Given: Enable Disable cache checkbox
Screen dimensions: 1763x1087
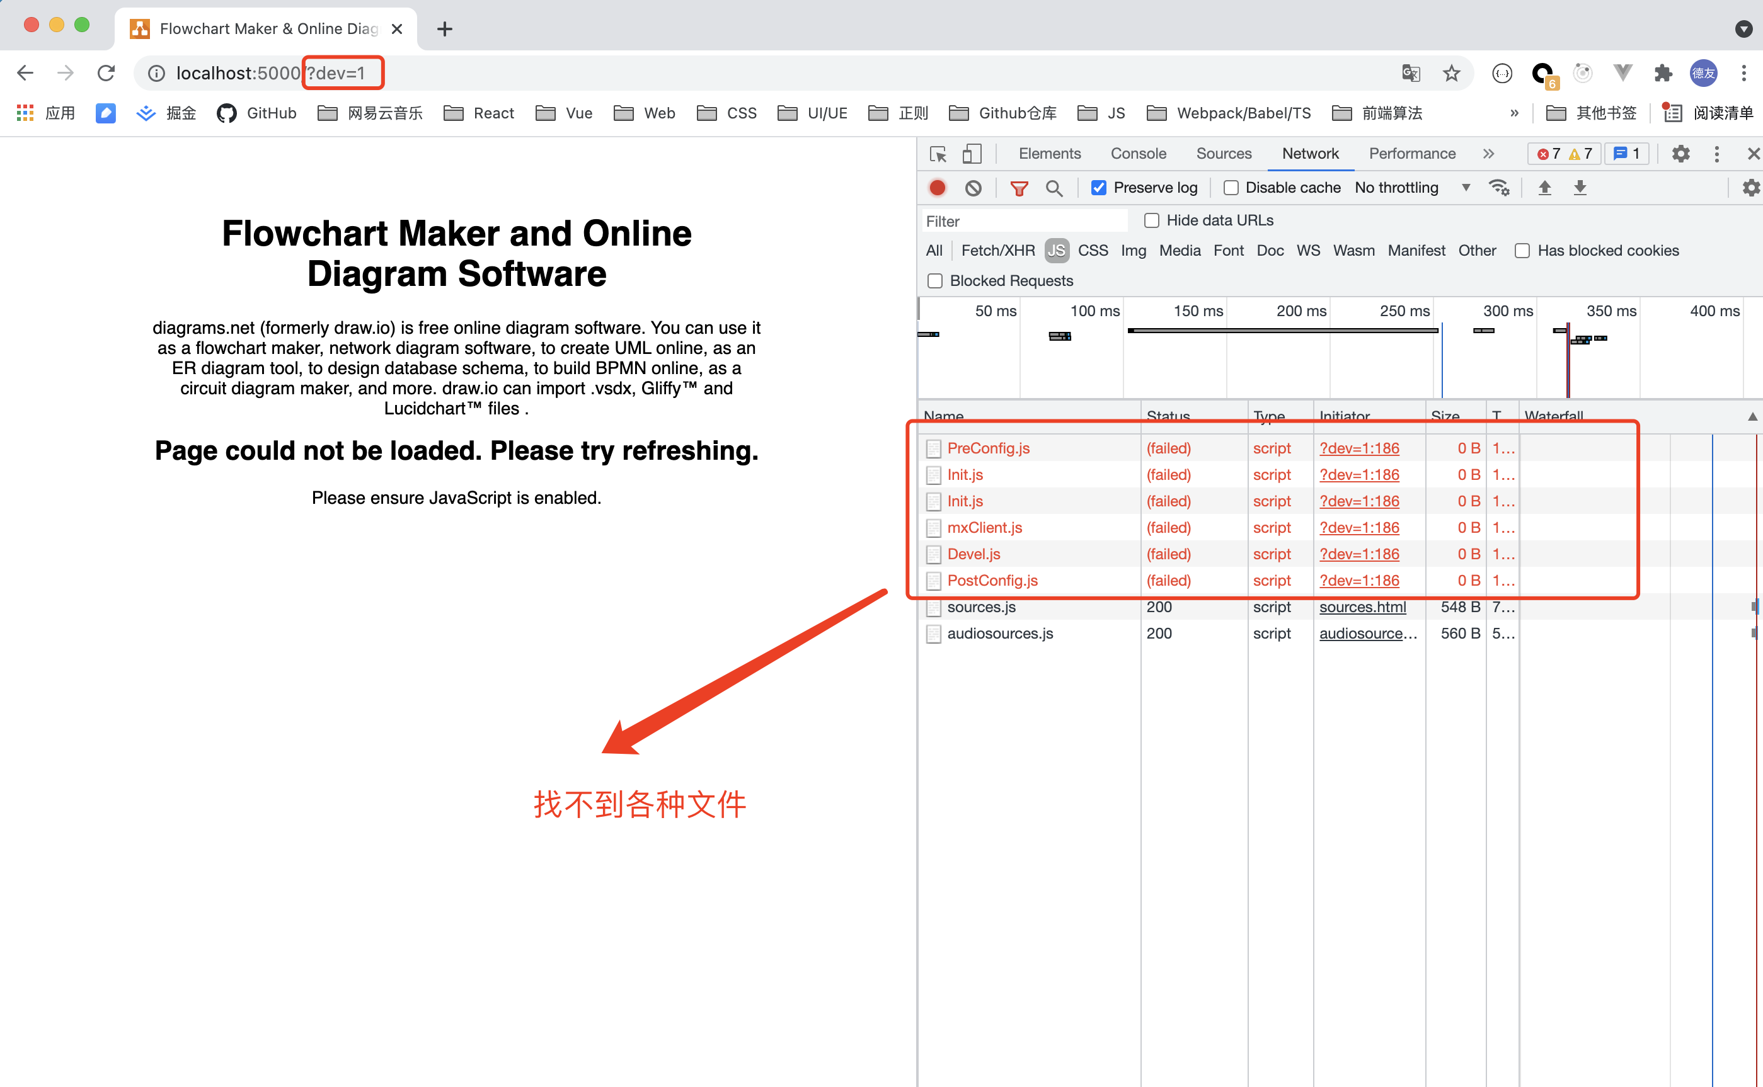Looking at the screenshot, I should click(x=1231, y=188).
